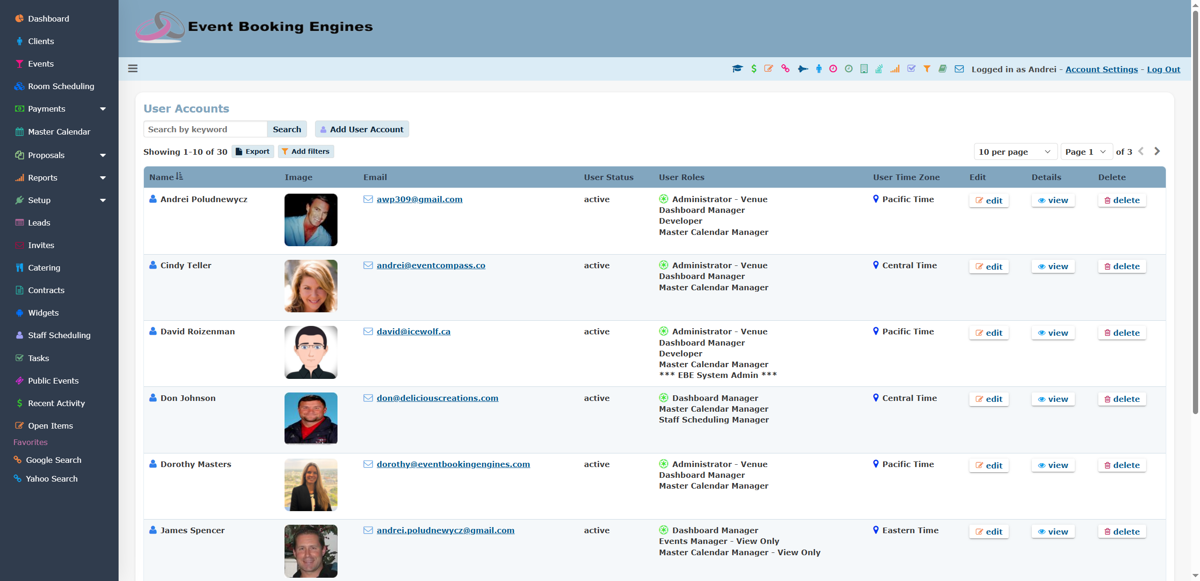Open the graduation cap training icon
The width and height of the screenshot is (1200, 581).
(x=737, y=69)
